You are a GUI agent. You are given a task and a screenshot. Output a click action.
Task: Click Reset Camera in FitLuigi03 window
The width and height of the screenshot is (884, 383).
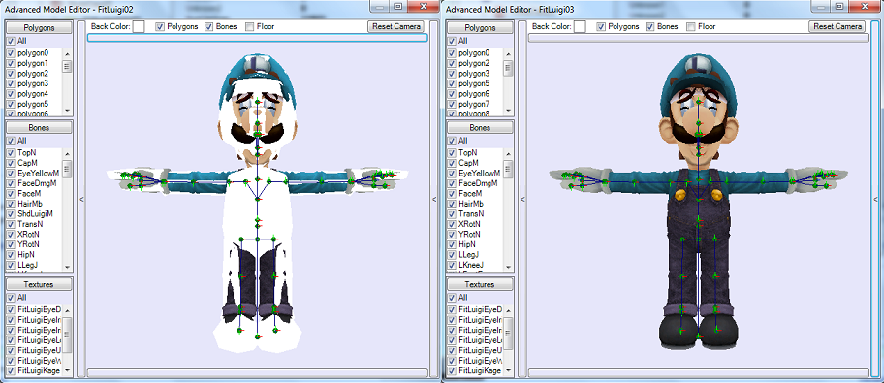837,26
